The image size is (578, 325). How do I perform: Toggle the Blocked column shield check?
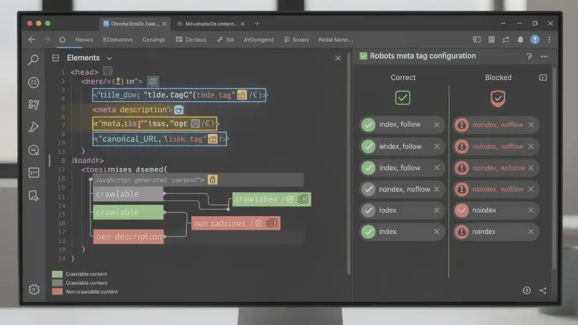[x=498, y=98]
